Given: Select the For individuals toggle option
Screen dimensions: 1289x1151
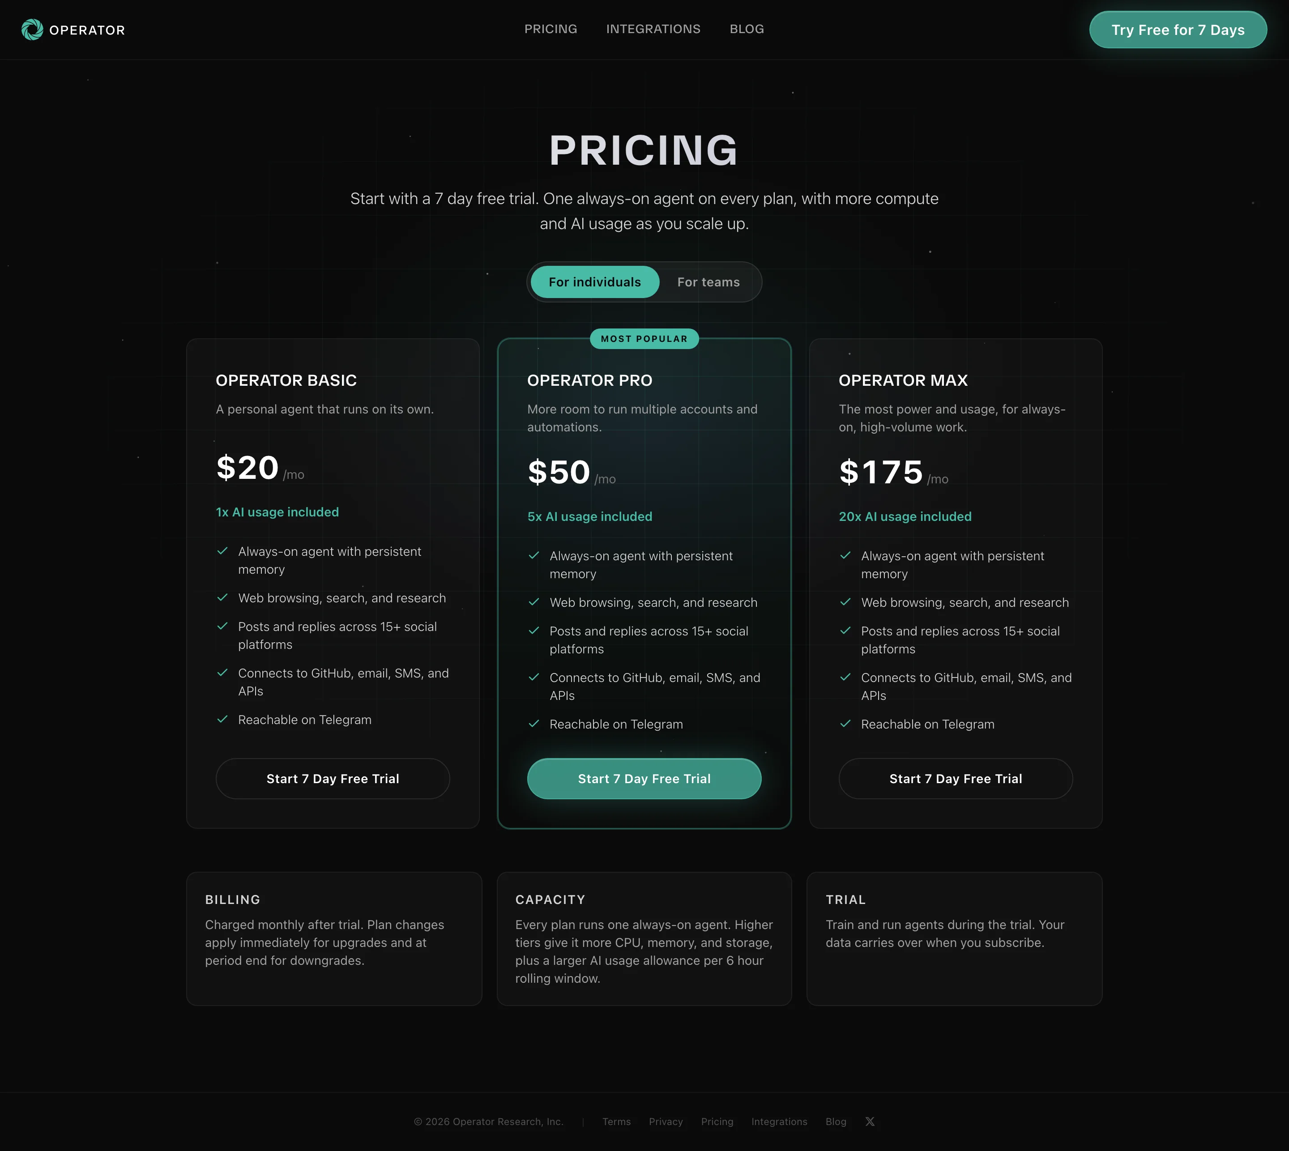Looking at the screenshot, I should tap(594, 282).
